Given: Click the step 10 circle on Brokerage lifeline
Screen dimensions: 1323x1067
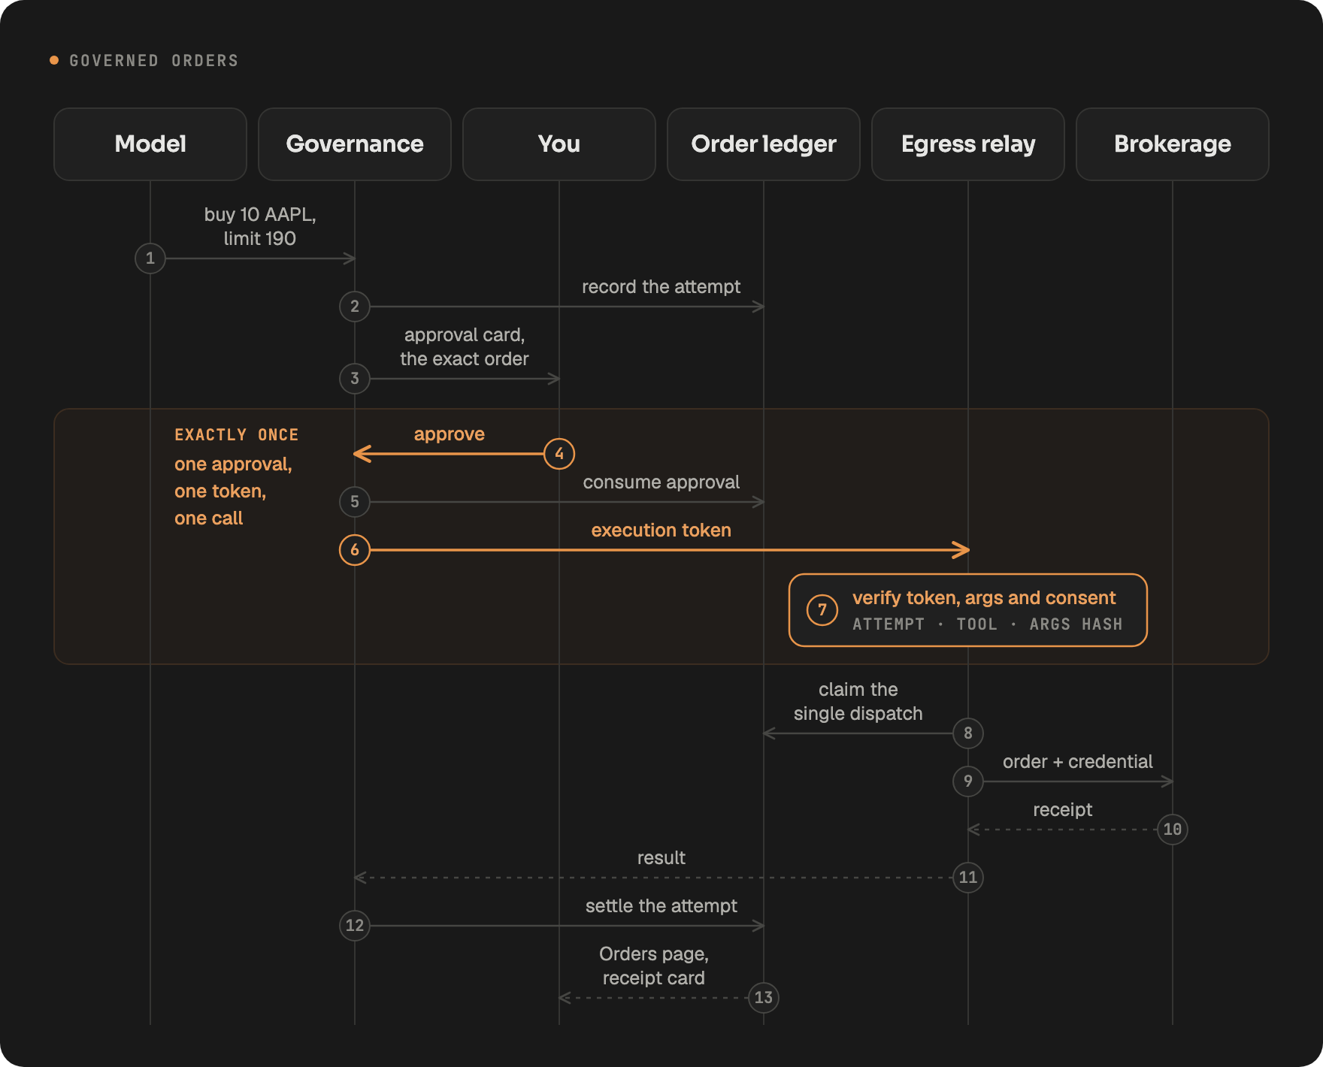Looking at the screenshot, I should point(1173,830).
